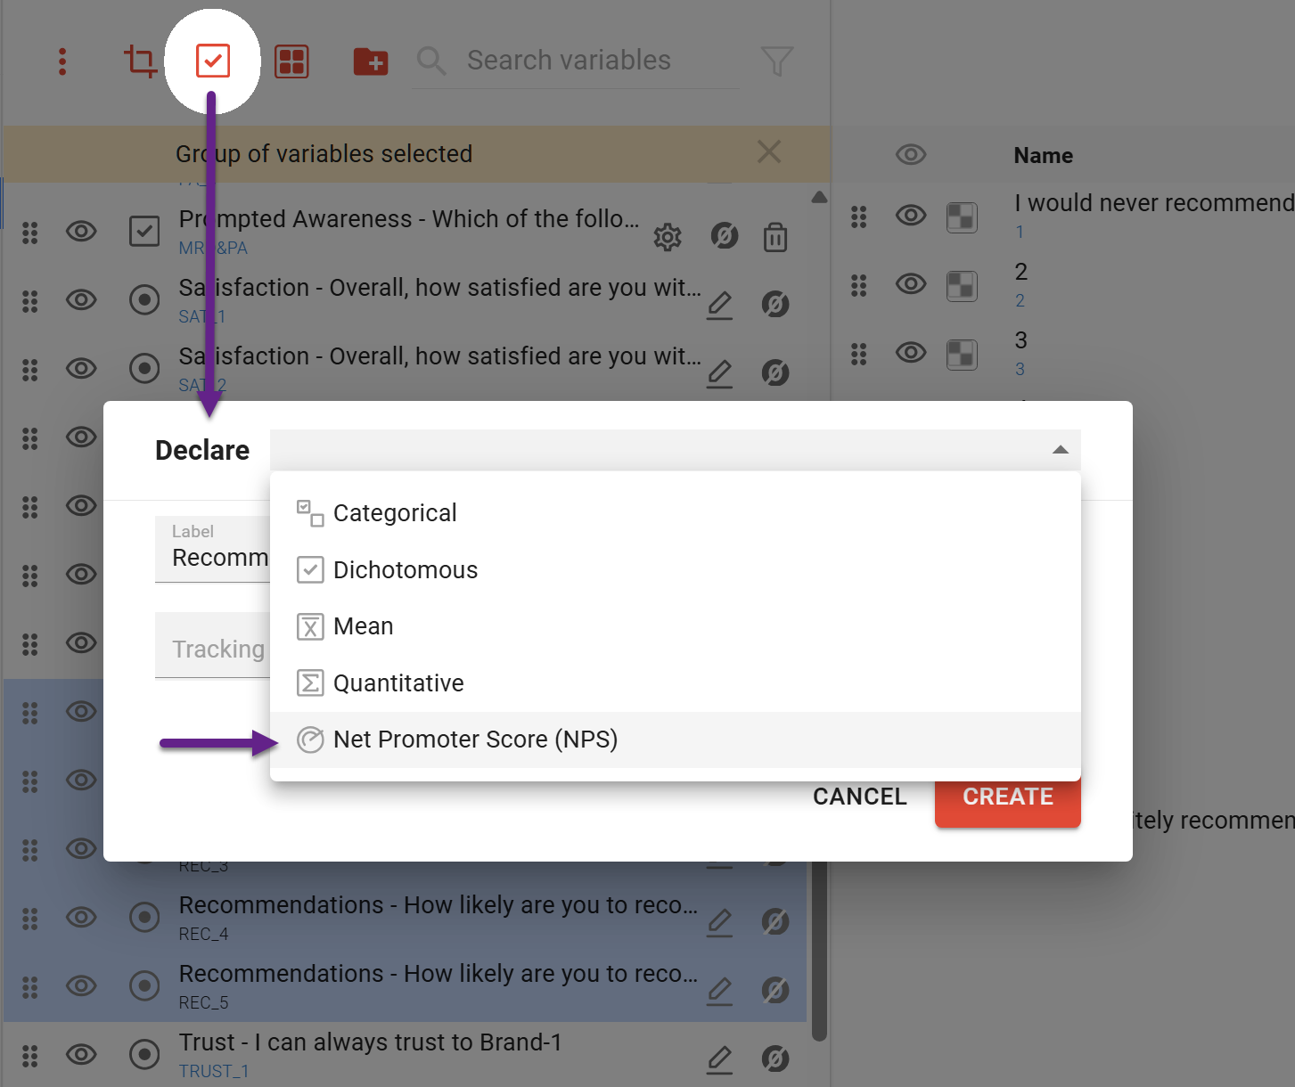Click the declare variable checkbox icon
Viewport: 1295px width, 1087px height.
[213, 61]
